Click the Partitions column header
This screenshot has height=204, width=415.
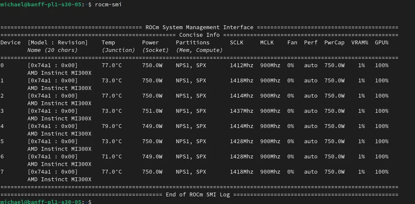(192, 42)
